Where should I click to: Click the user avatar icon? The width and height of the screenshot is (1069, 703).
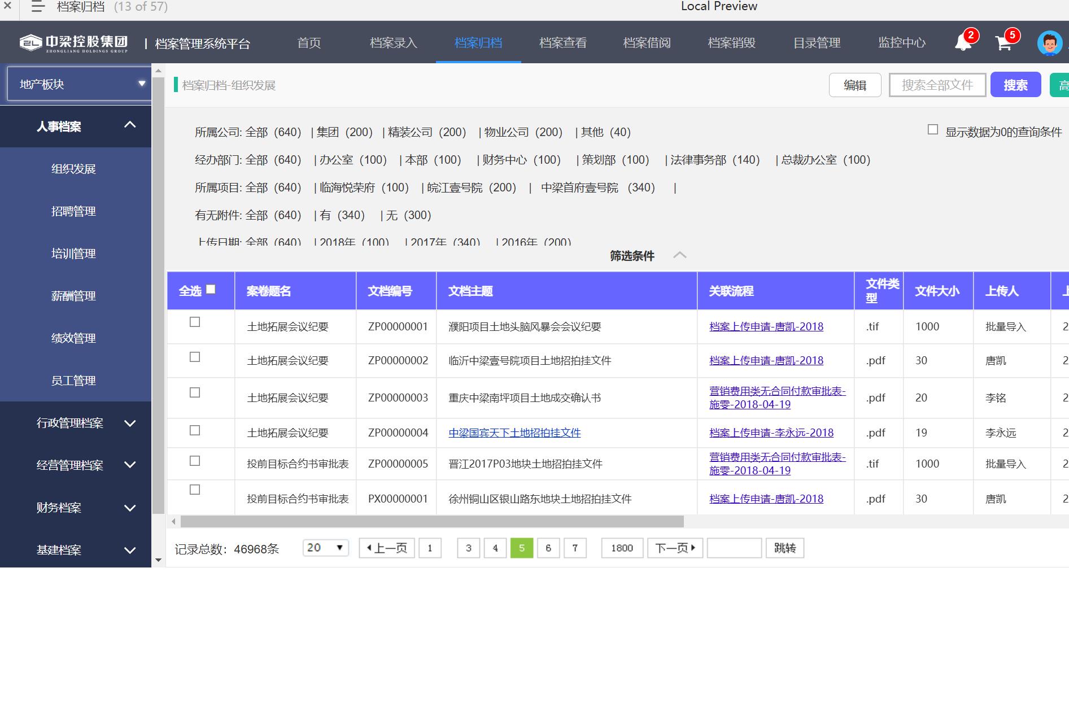tap(1050, 43)
